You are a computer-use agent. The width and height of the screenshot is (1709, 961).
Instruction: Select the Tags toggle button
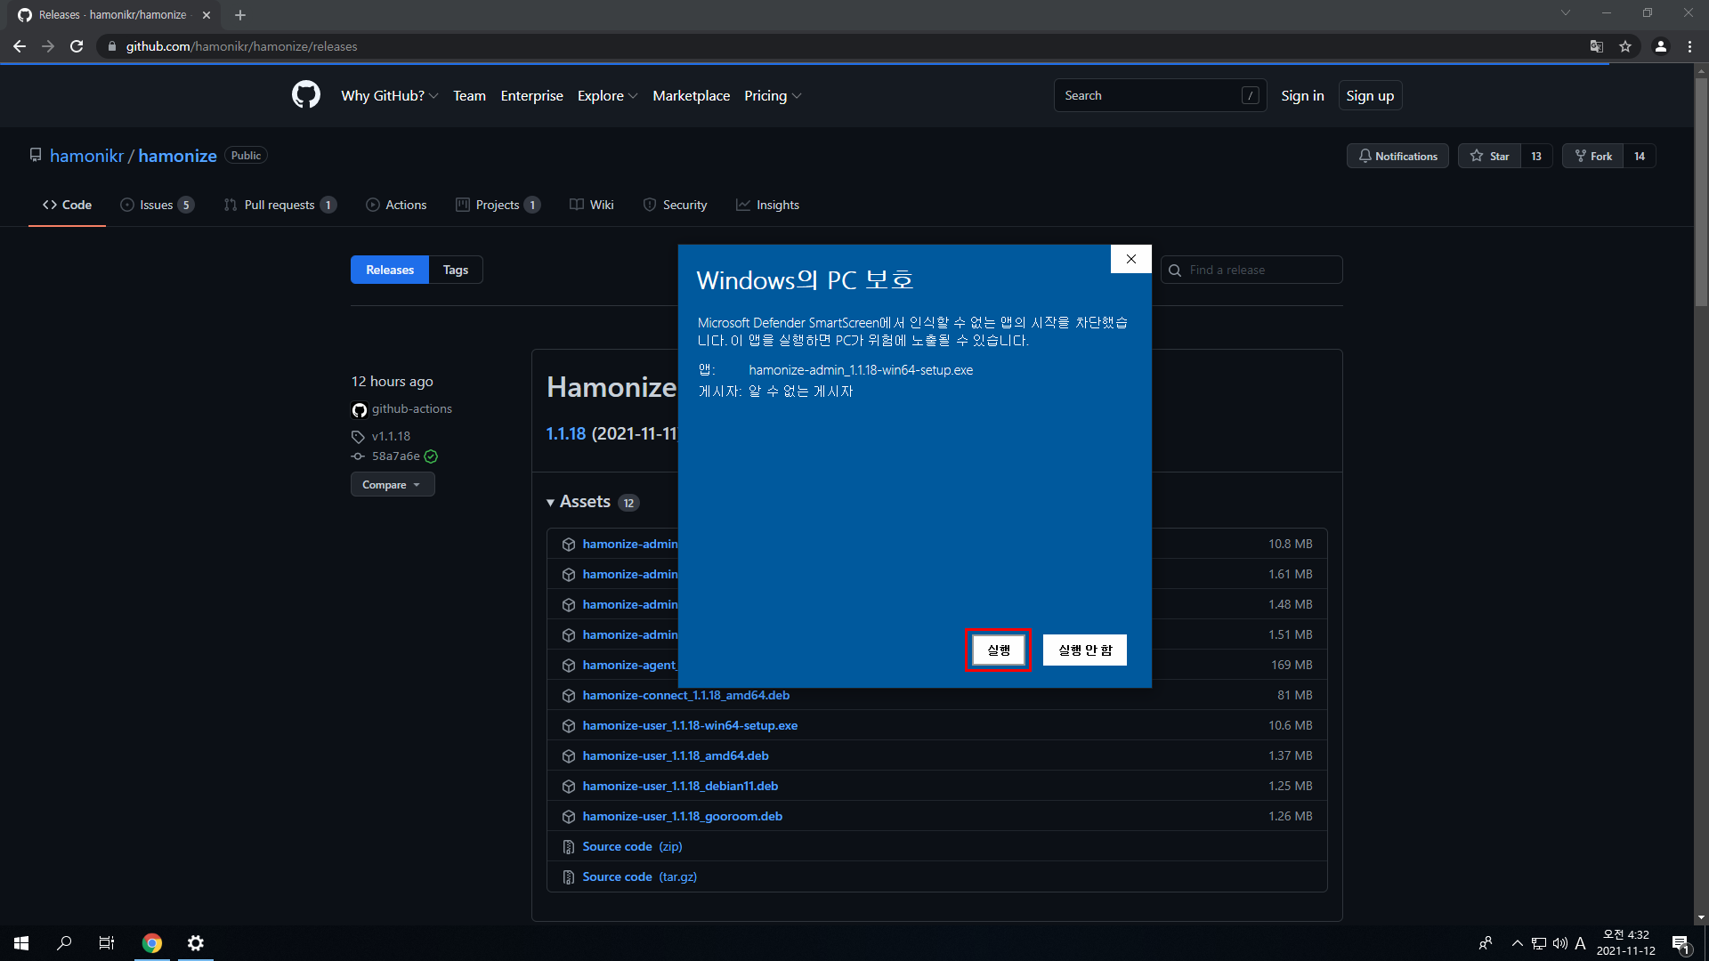point(456,270)
